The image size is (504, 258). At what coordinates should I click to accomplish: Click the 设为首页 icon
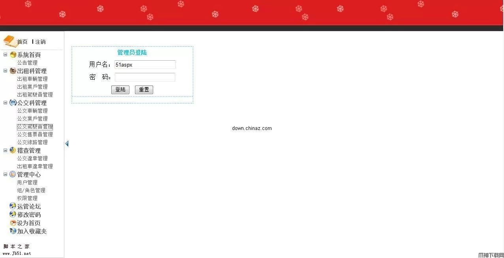pyautogui.click(x=13, y=223)
